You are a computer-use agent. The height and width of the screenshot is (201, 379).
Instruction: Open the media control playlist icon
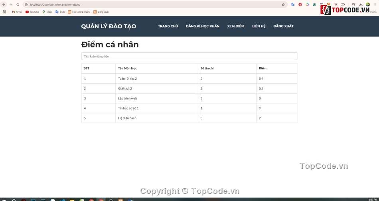pyautogui.click(x=353, y=4)
